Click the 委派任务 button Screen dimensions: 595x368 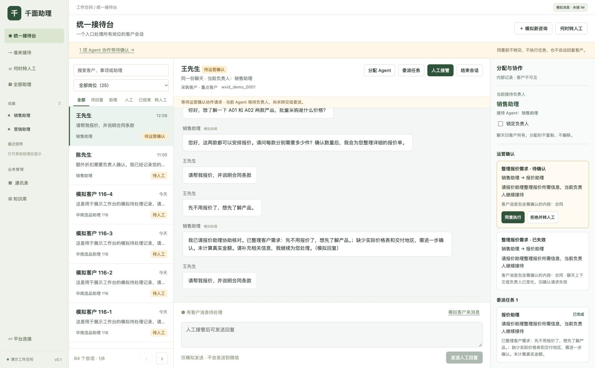tap(411, 70)
